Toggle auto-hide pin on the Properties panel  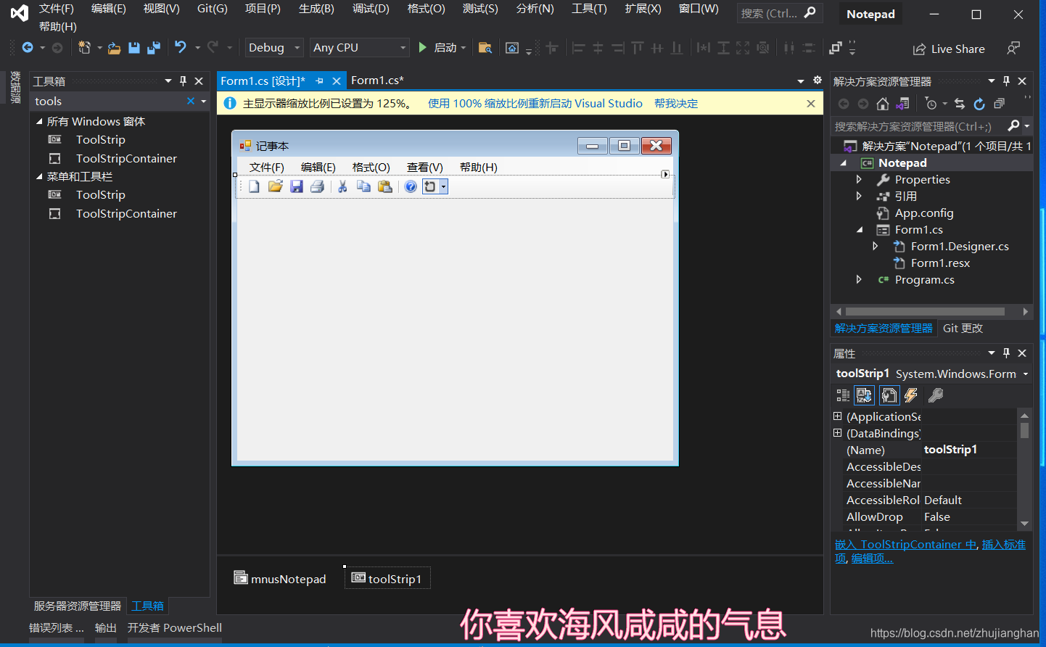[x=1006, y=353]
